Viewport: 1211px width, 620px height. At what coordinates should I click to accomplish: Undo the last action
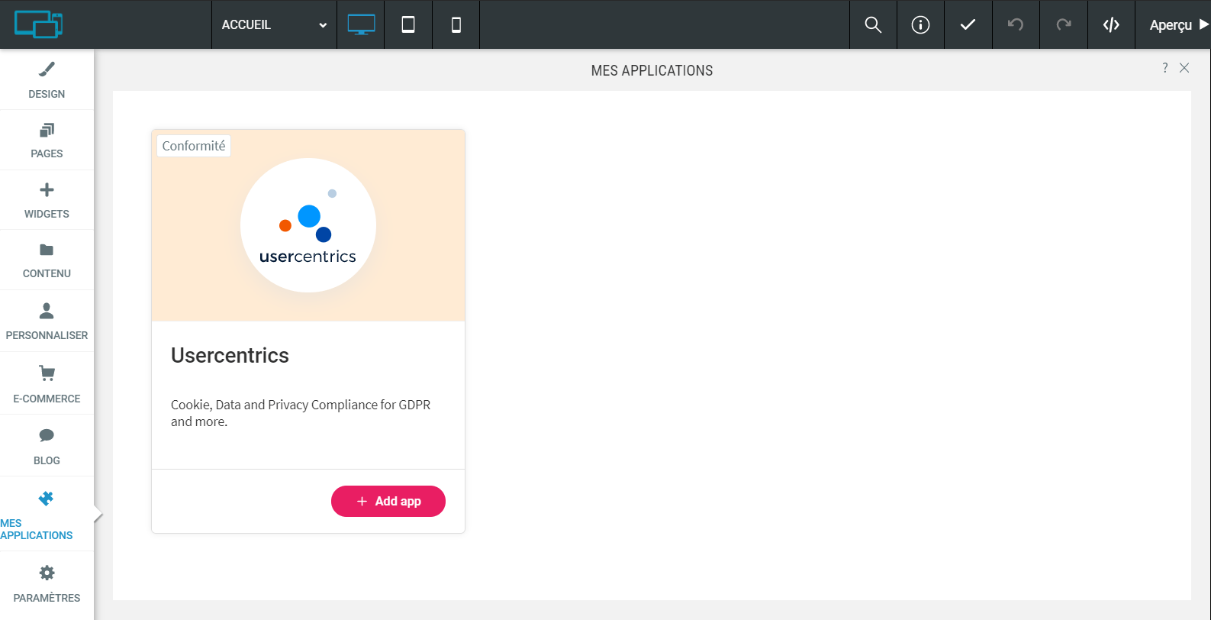coord(1016,24)
